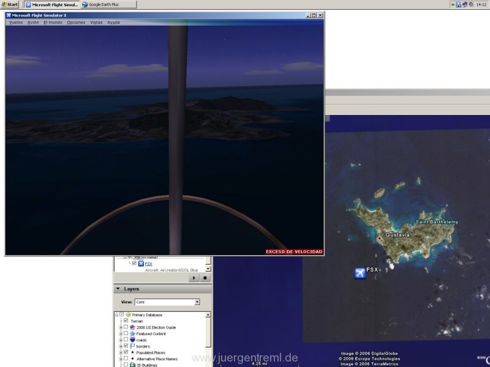Click the round gray tray icon beside clock
Viewport: 490px width, 367px height.
tap(470, 5)
